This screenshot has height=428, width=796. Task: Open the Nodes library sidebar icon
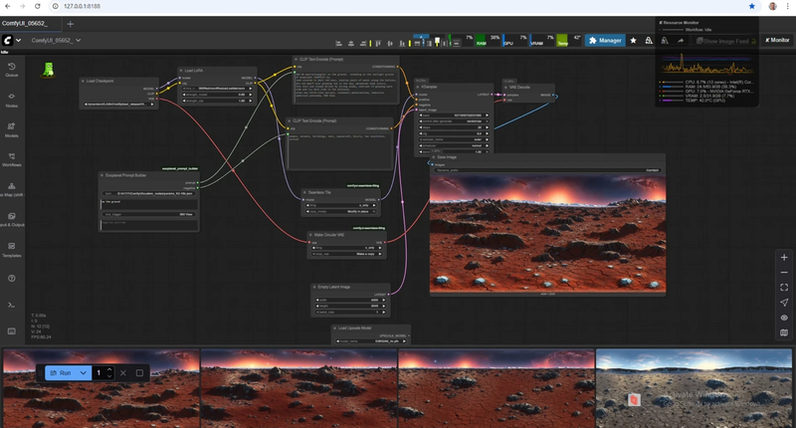pyautogui.click(x=12, y=100)
